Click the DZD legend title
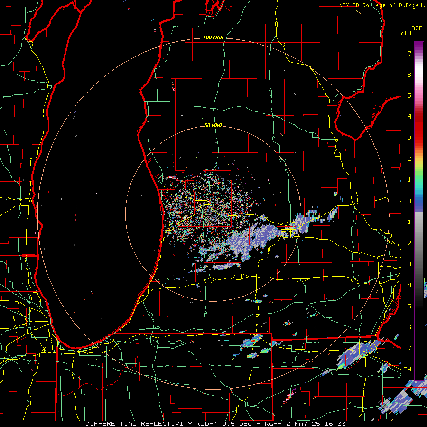This screenshot has width=427, height=427. [417, 28]
